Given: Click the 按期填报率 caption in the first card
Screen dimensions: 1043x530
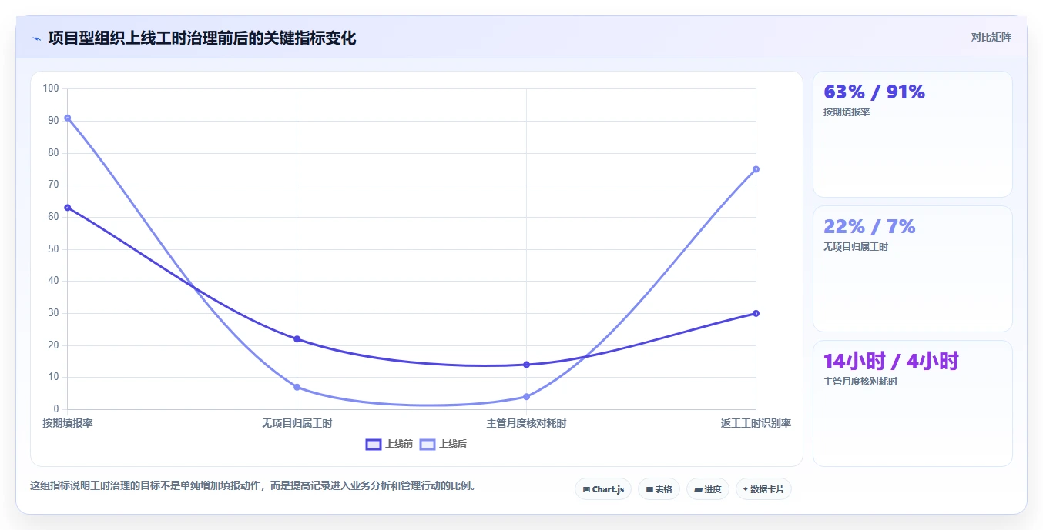Looking at the screenshot, I should pos(847,112).
